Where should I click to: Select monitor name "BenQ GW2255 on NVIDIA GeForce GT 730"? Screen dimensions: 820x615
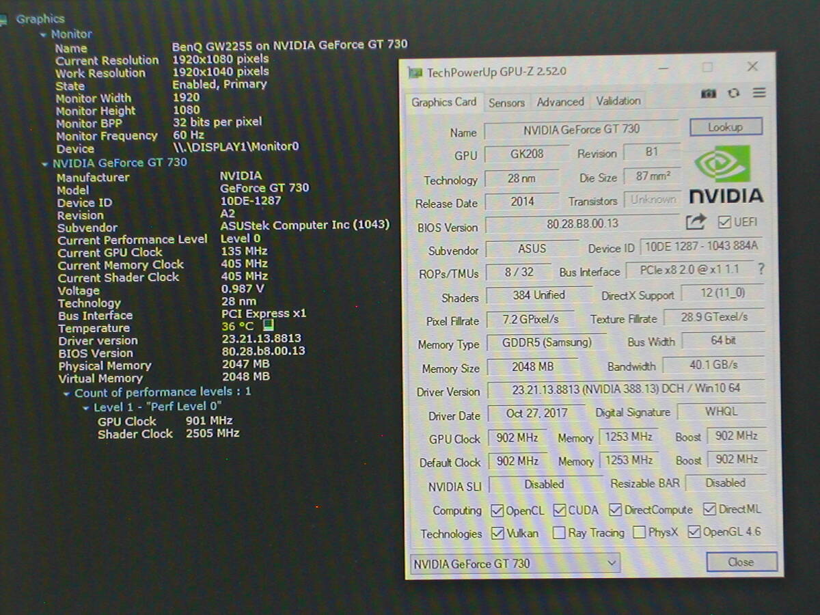click(290, 45)
